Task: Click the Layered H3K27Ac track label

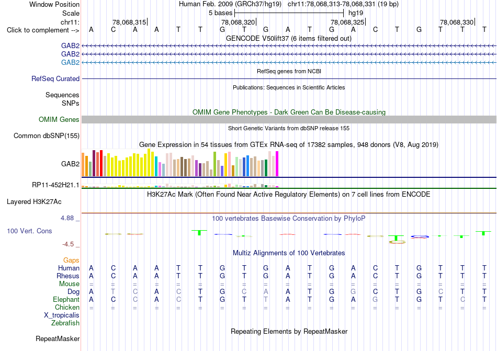Action: (34, 202)
